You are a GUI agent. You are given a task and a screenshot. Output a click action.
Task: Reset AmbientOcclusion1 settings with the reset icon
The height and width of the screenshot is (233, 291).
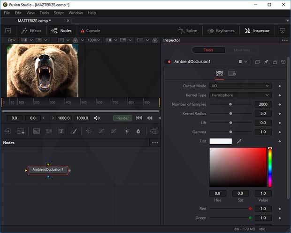[x=283, y=62]
